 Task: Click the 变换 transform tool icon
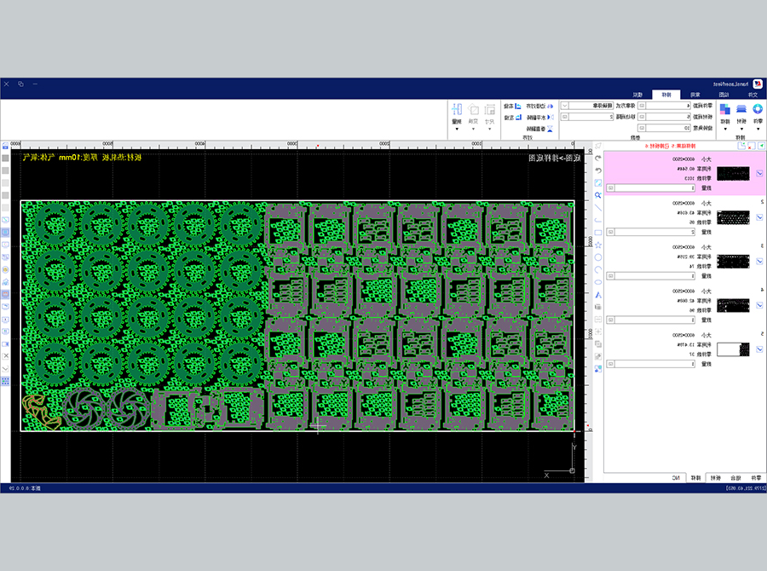[x=473, y=109]
